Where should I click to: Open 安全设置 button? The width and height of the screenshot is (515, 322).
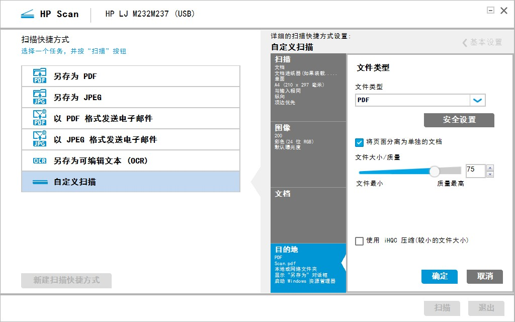click(x=459, y=120)
